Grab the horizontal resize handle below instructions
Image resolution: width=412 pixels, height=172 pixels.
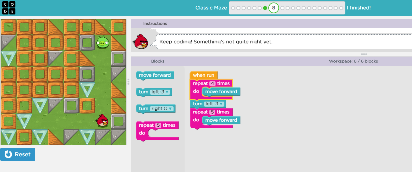coord(364,54)
